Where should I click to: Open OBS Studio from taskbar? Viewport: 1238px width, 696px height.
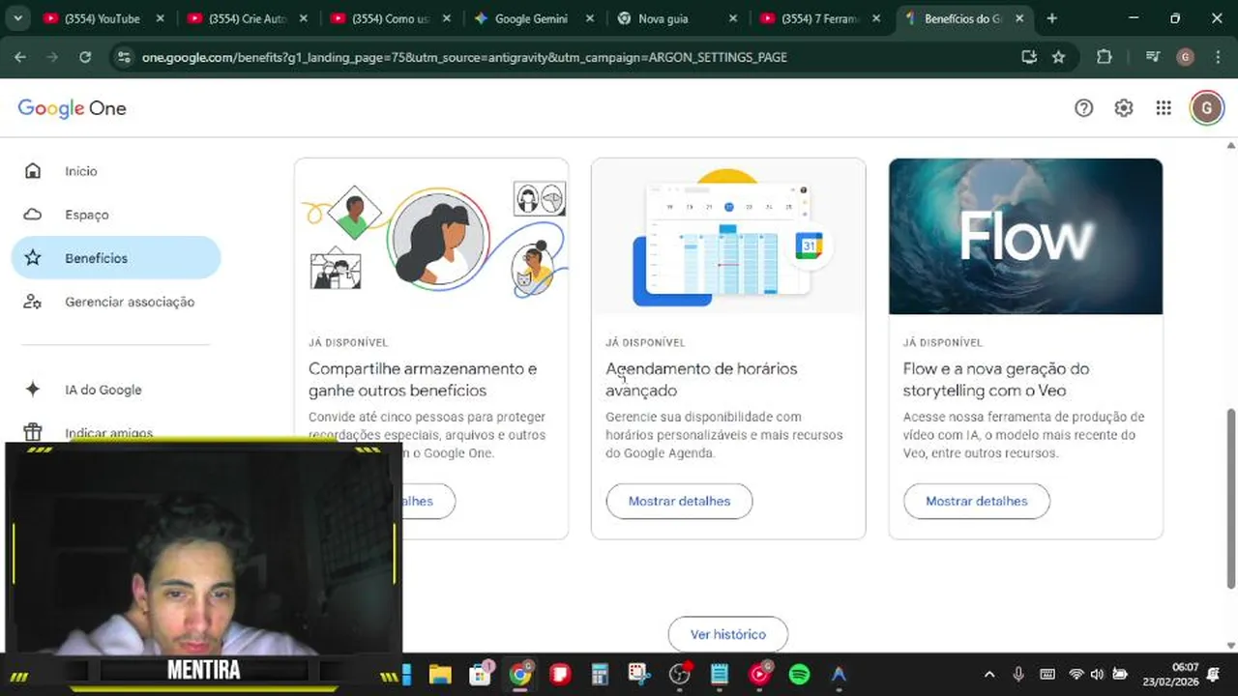point(680,674)
